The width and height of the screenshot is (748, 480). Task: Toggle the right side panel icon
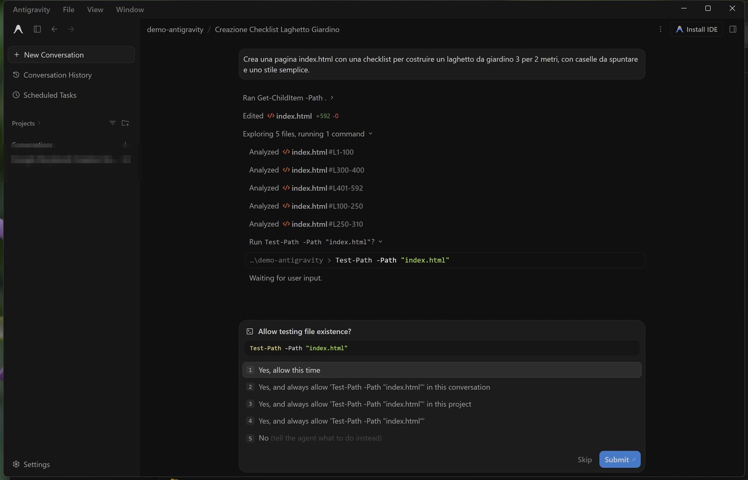tap(733, 29)
